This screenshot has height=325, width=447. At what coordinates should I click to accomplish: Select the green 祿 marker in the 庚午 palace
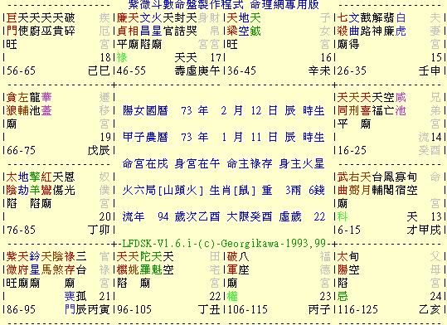[122, 57]
